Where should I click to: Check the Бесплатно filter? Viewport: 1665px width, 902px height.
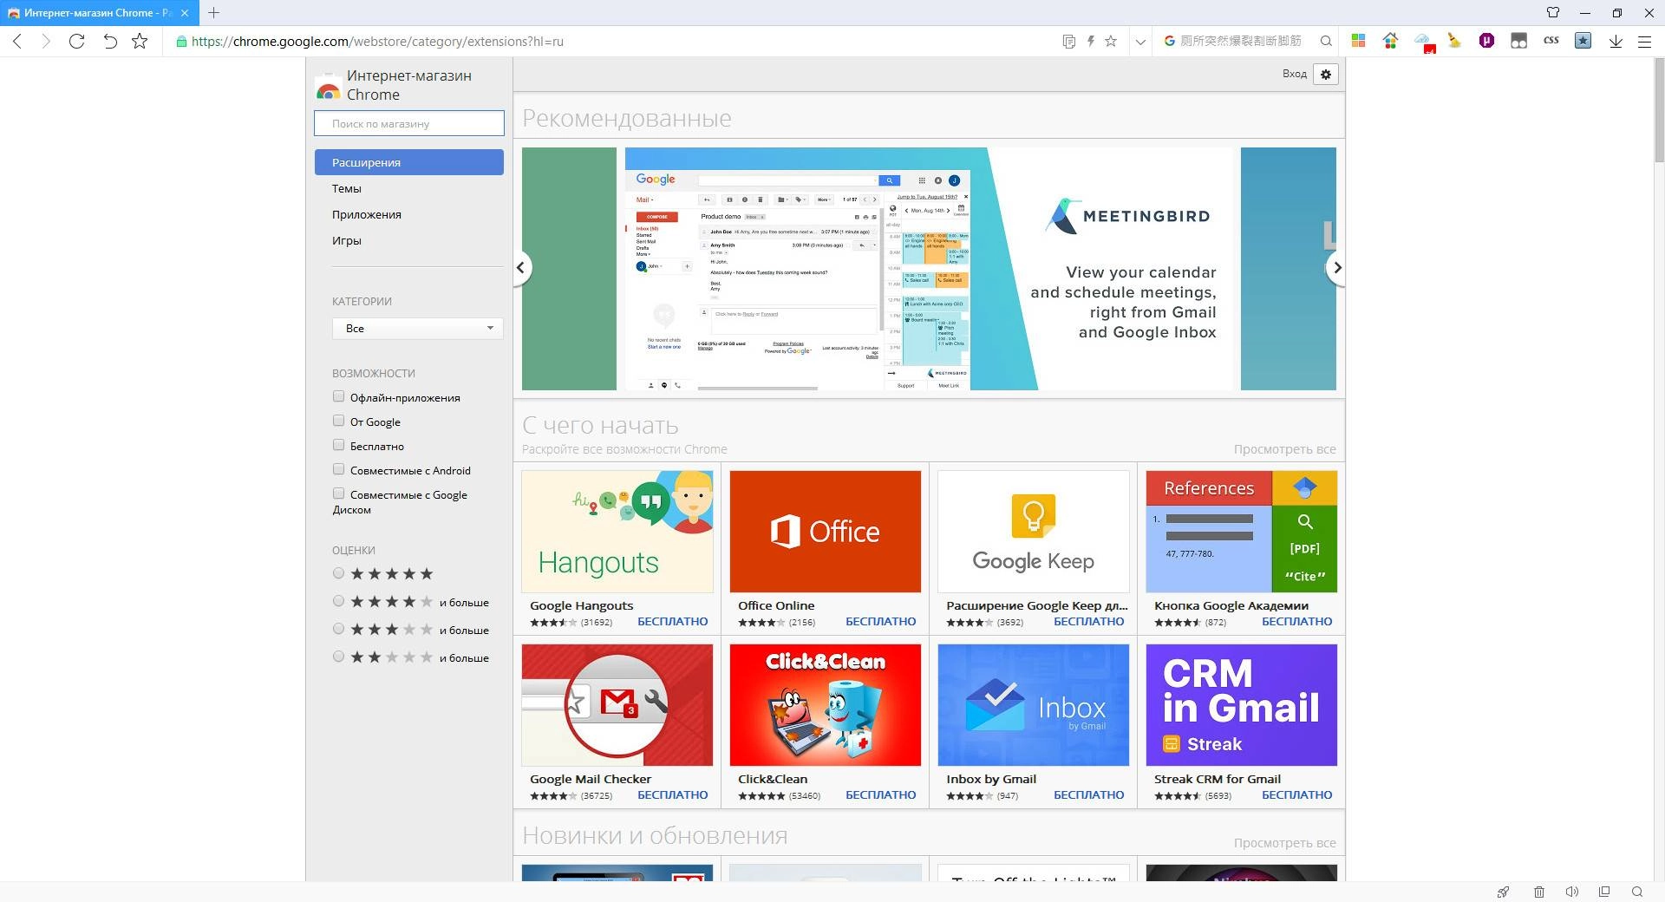click(338, 445)
